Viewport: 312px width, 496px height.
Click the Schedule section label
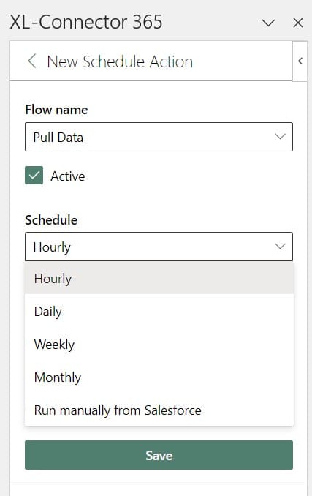(51, 220)
